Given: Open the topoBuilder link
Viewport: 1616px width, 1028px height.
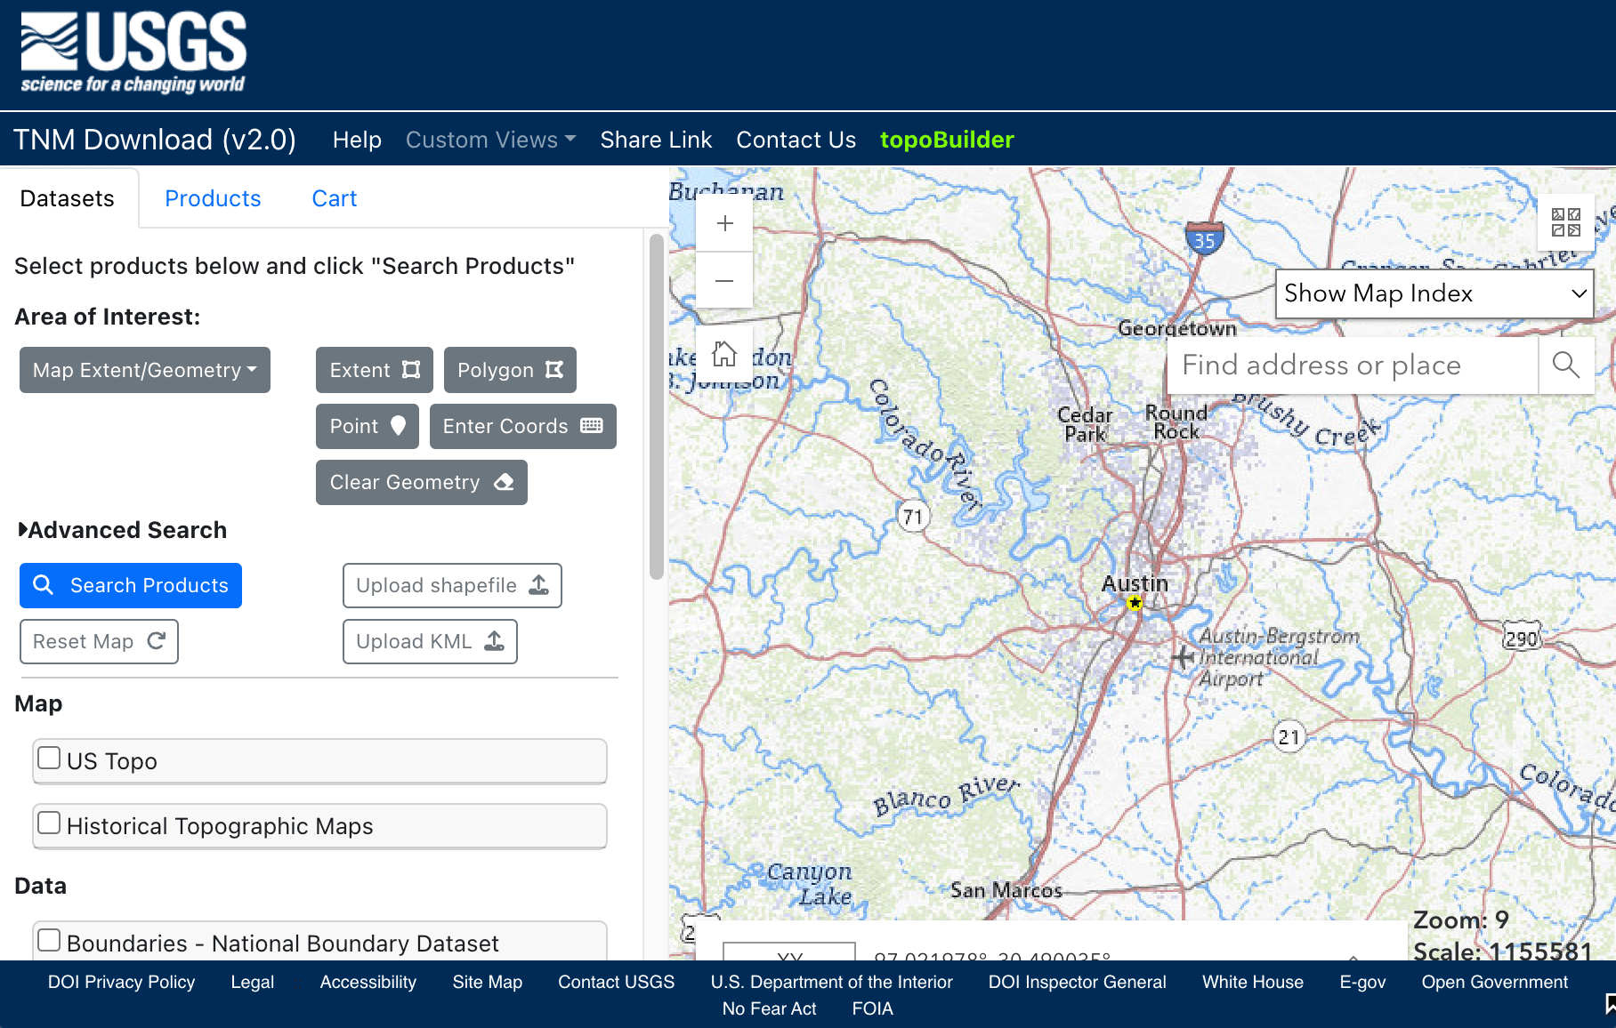Looking at the screenshot, I should 947,140.
